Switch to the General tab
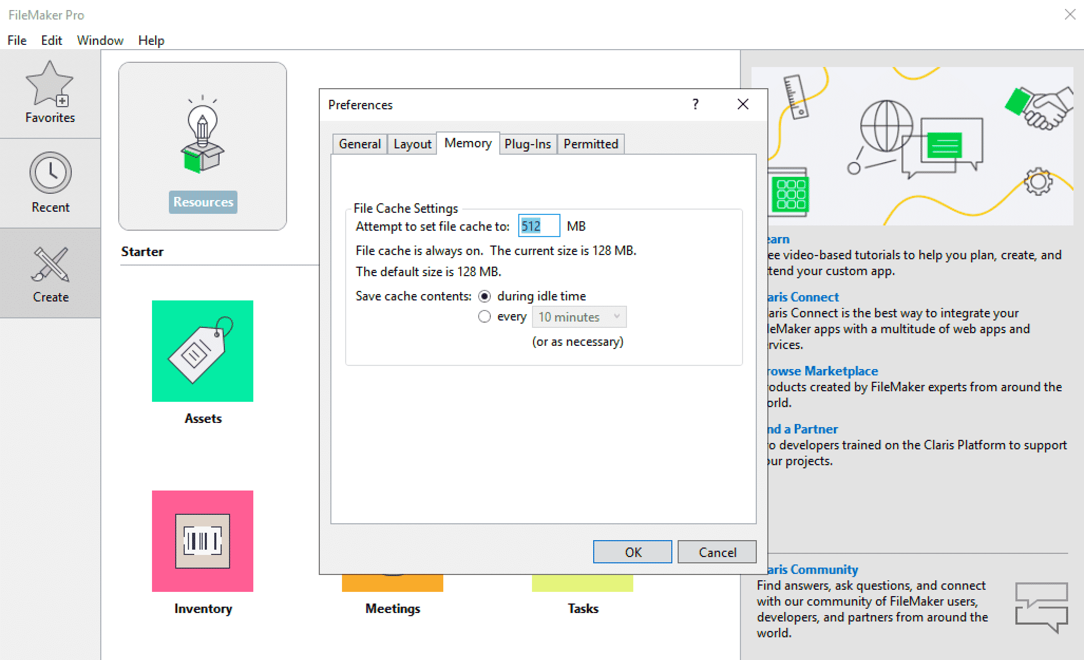The width and height of the screenshot is (1084, 660). (x=359, y=144)
